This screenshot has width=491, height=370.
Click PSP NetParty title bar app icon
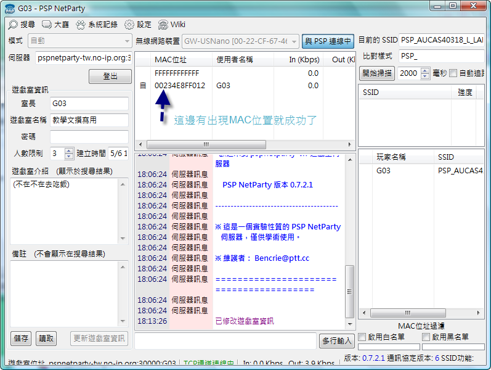point(10,9)
